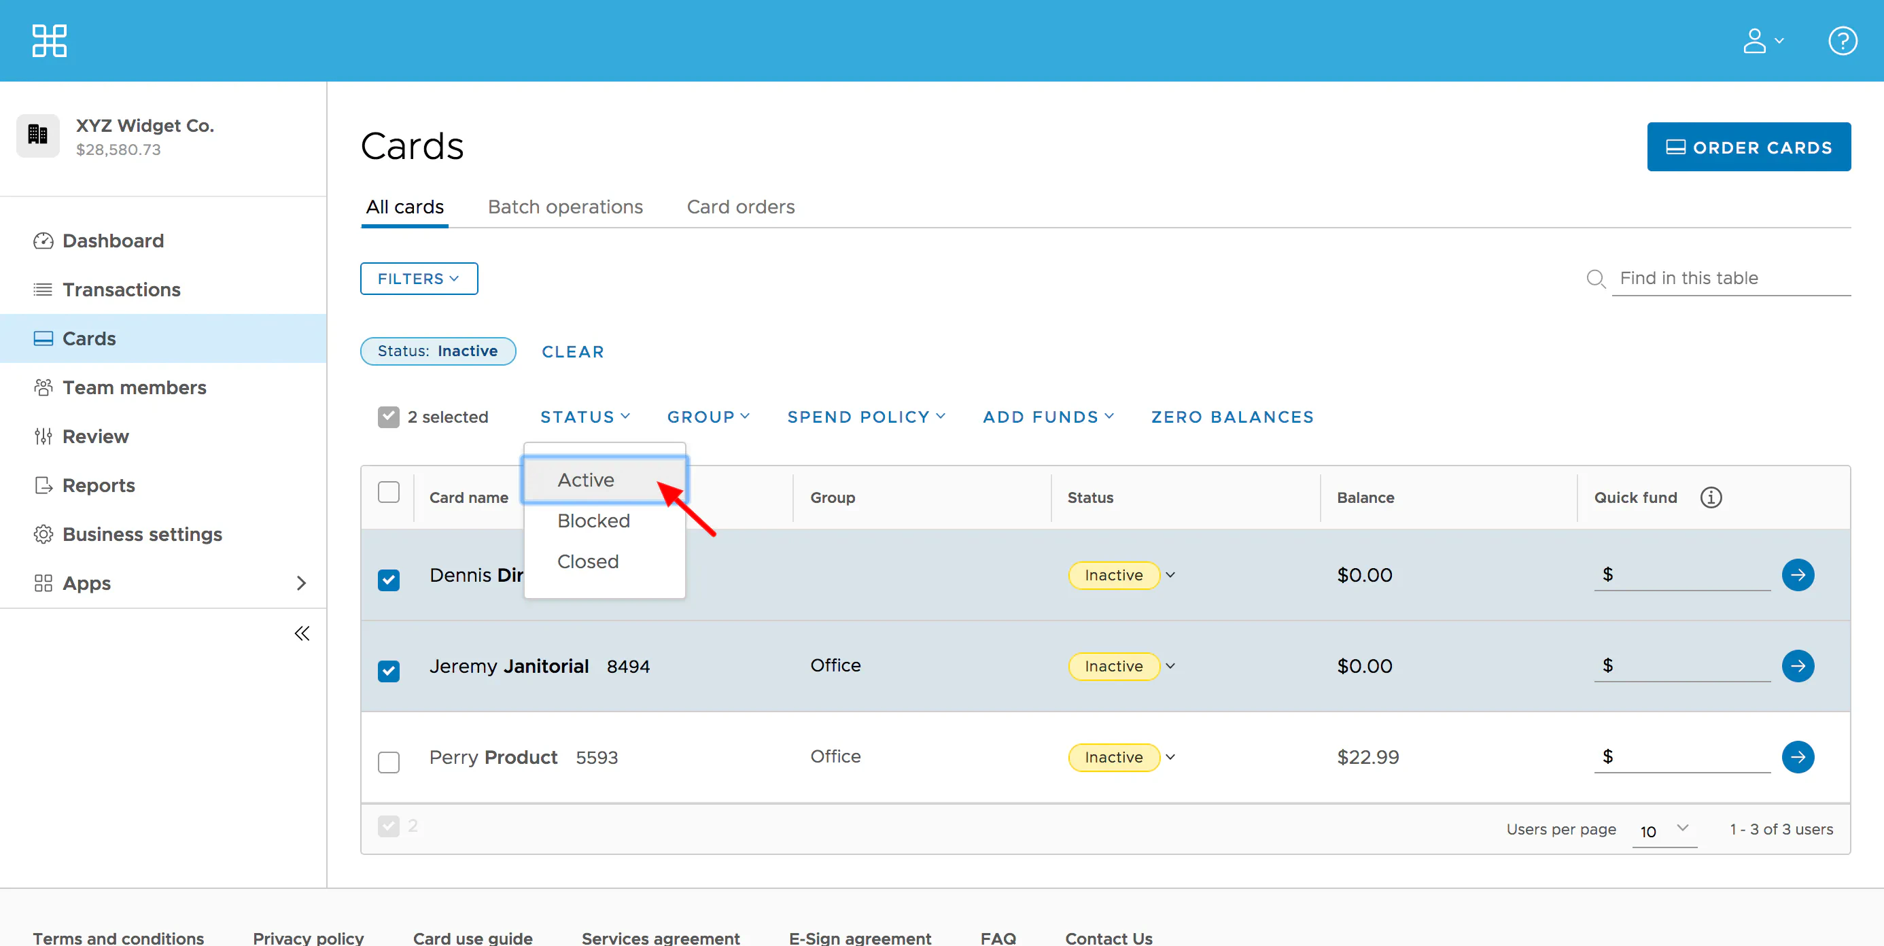The image size is (1884, 946).
Task: Click the ORDER CARDS button
Action: tap(1748, 147)
